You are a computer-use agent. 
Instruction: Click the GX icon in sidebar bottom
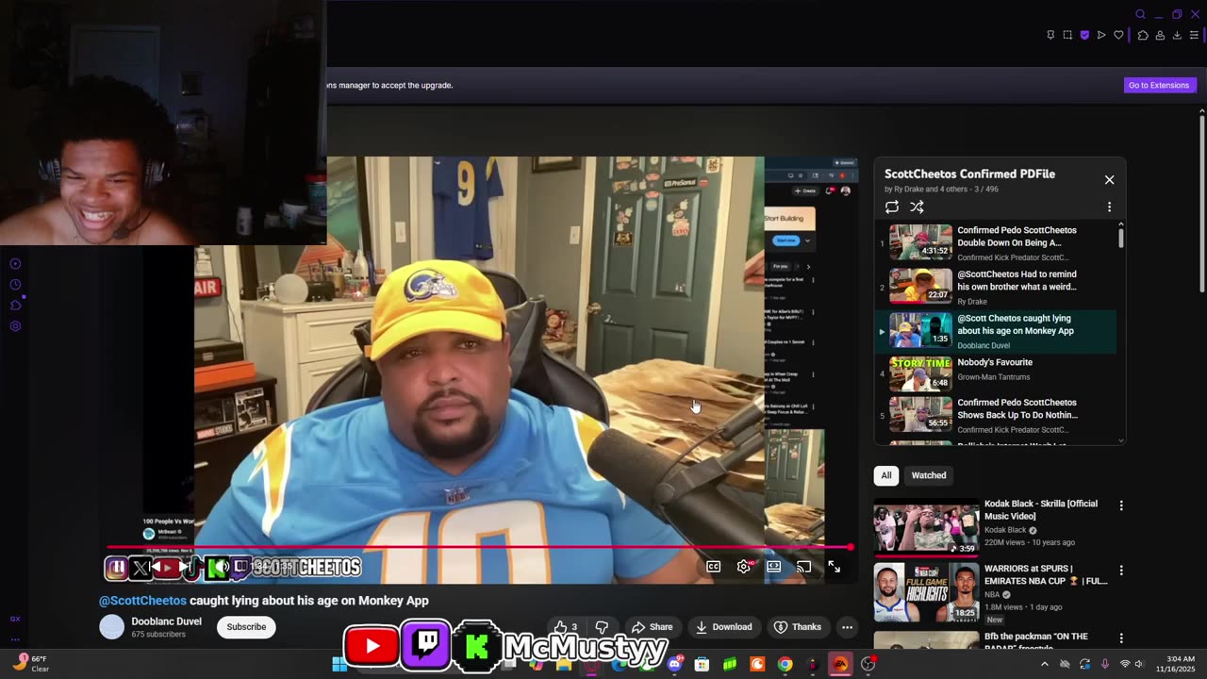tap(15, 619)
